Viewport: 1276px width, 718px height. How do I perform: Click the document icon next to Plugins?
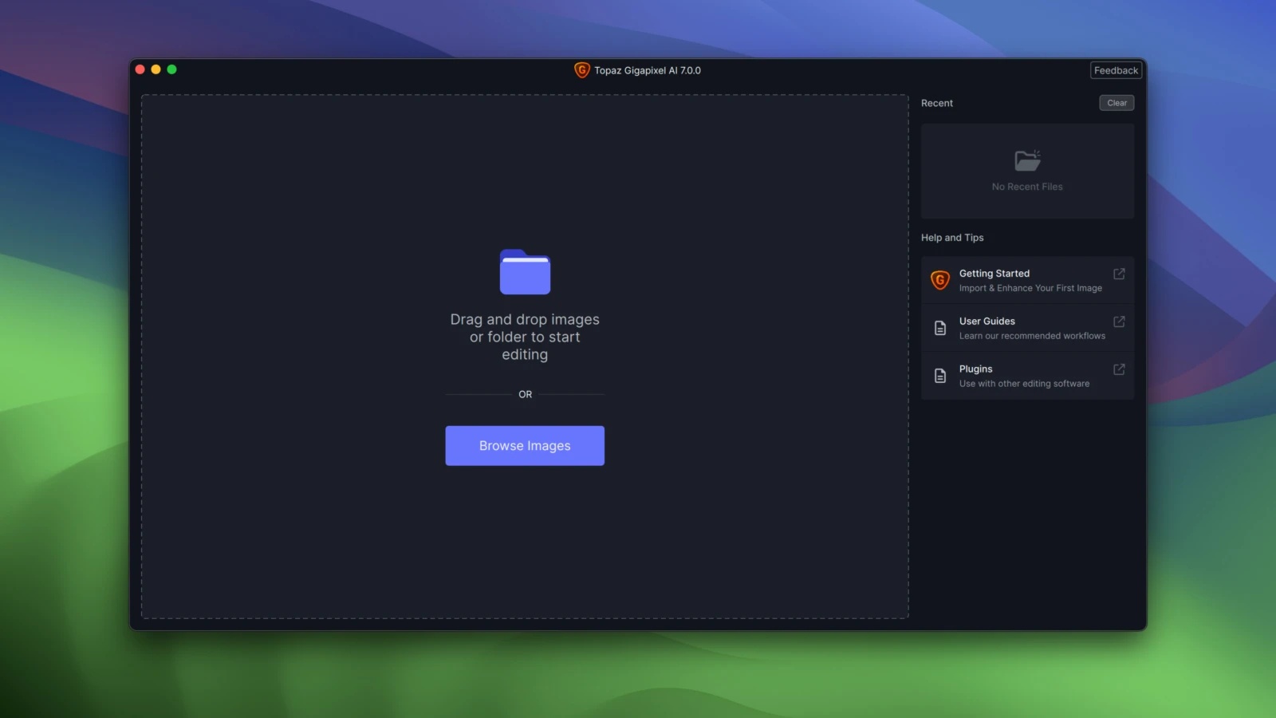(x=940, y=376)
